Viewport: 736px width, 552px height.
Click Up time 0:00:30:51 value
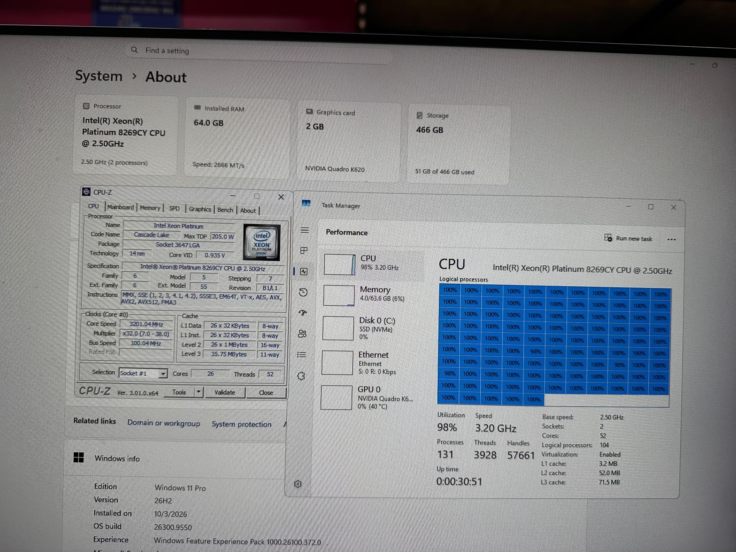[459, 481]
